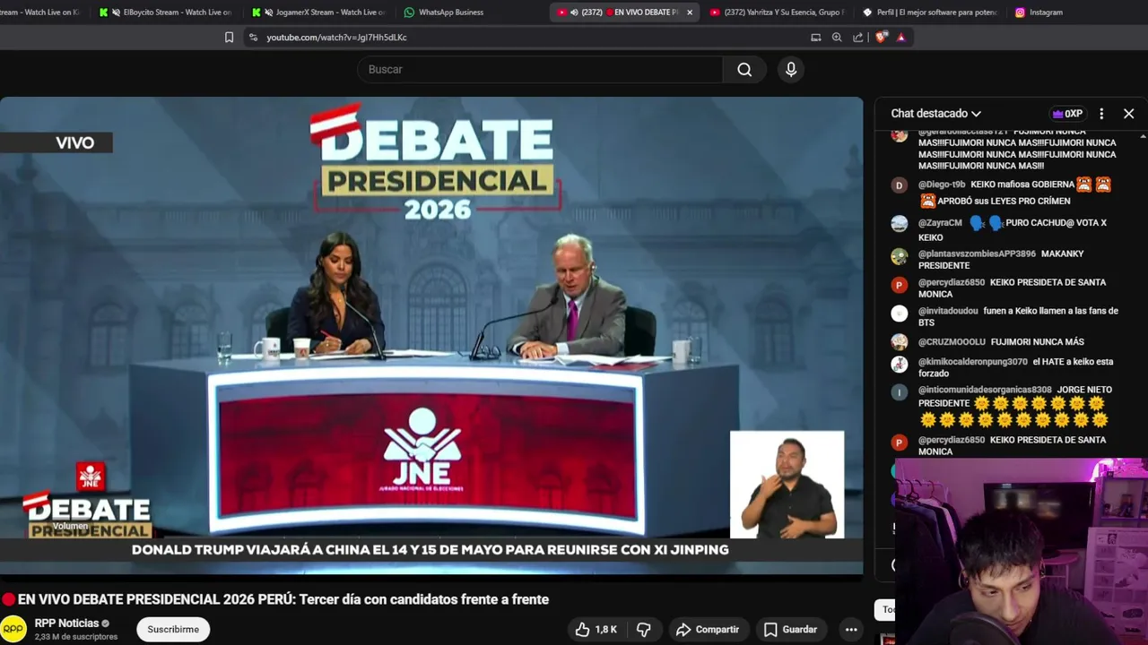Switch to the Perfil software tab
Image resolution: width=1148 pixels, height=645 pixels.
pos(929,13)
